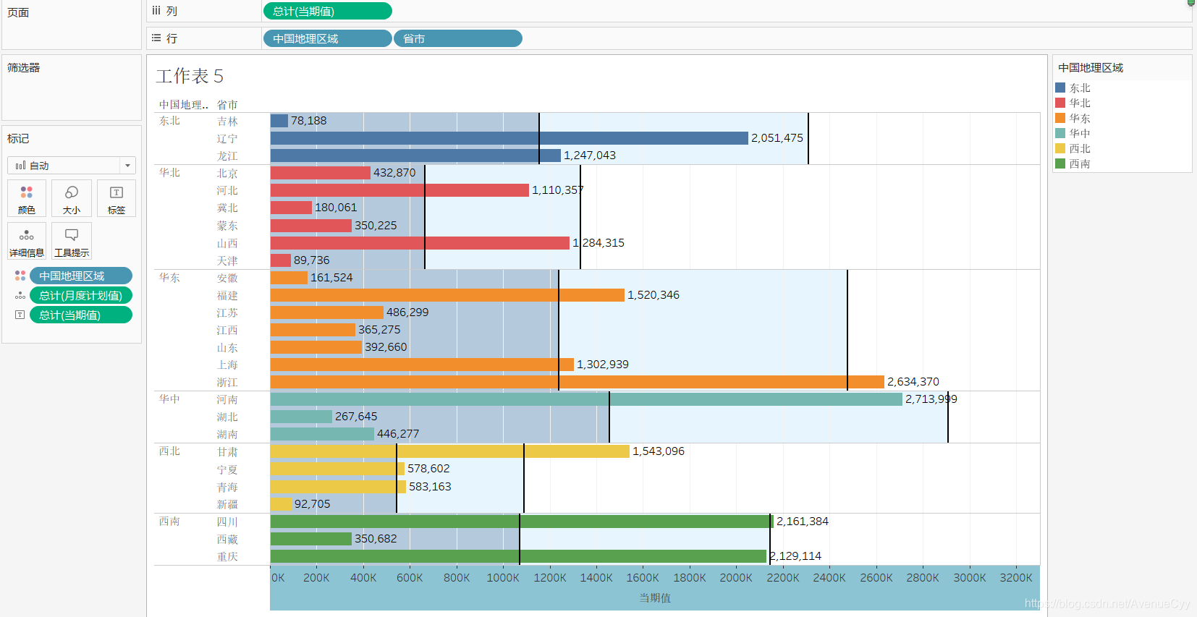1197x617 pixels.
Task: Click the worksheet title 工作表 5
Action: tap(190, 76)
